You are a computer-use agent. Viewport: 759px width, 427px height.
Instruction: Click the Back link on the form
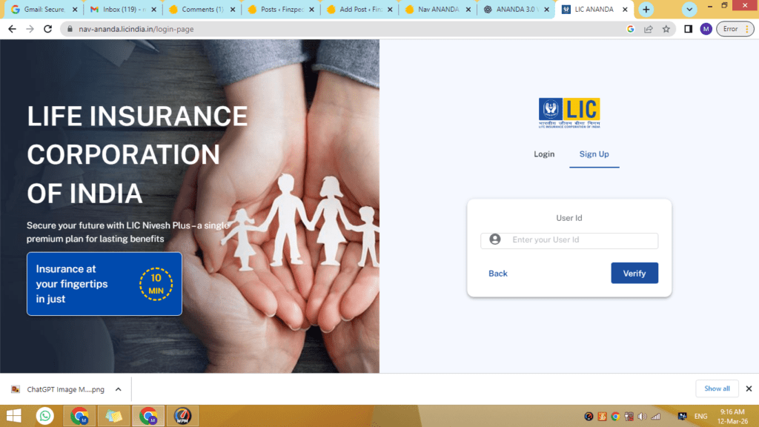point(497,273)
